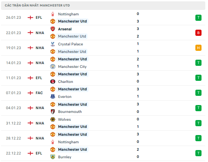Click the orange H draw badge
208x162 pixels.
(x=198, y=48)
